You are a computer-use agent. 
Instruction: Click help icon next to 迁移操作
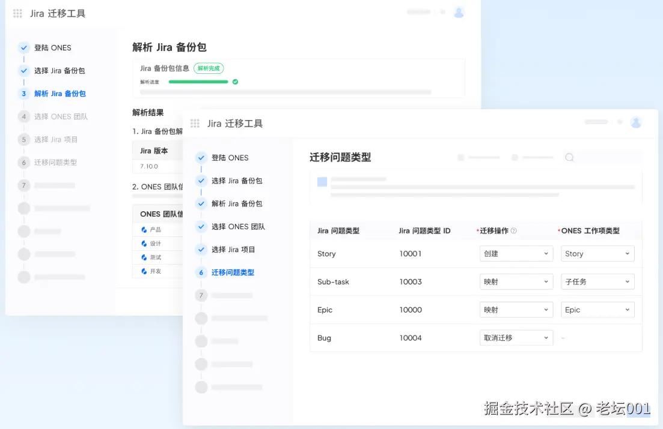(514, 230)
